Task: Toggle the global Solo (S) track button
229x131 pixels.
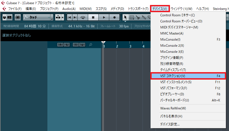Action: [x=67, y=45]
